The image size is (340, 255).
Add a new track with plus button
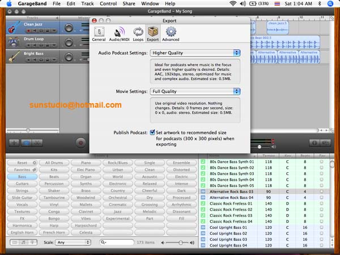[x=14, y=143]
